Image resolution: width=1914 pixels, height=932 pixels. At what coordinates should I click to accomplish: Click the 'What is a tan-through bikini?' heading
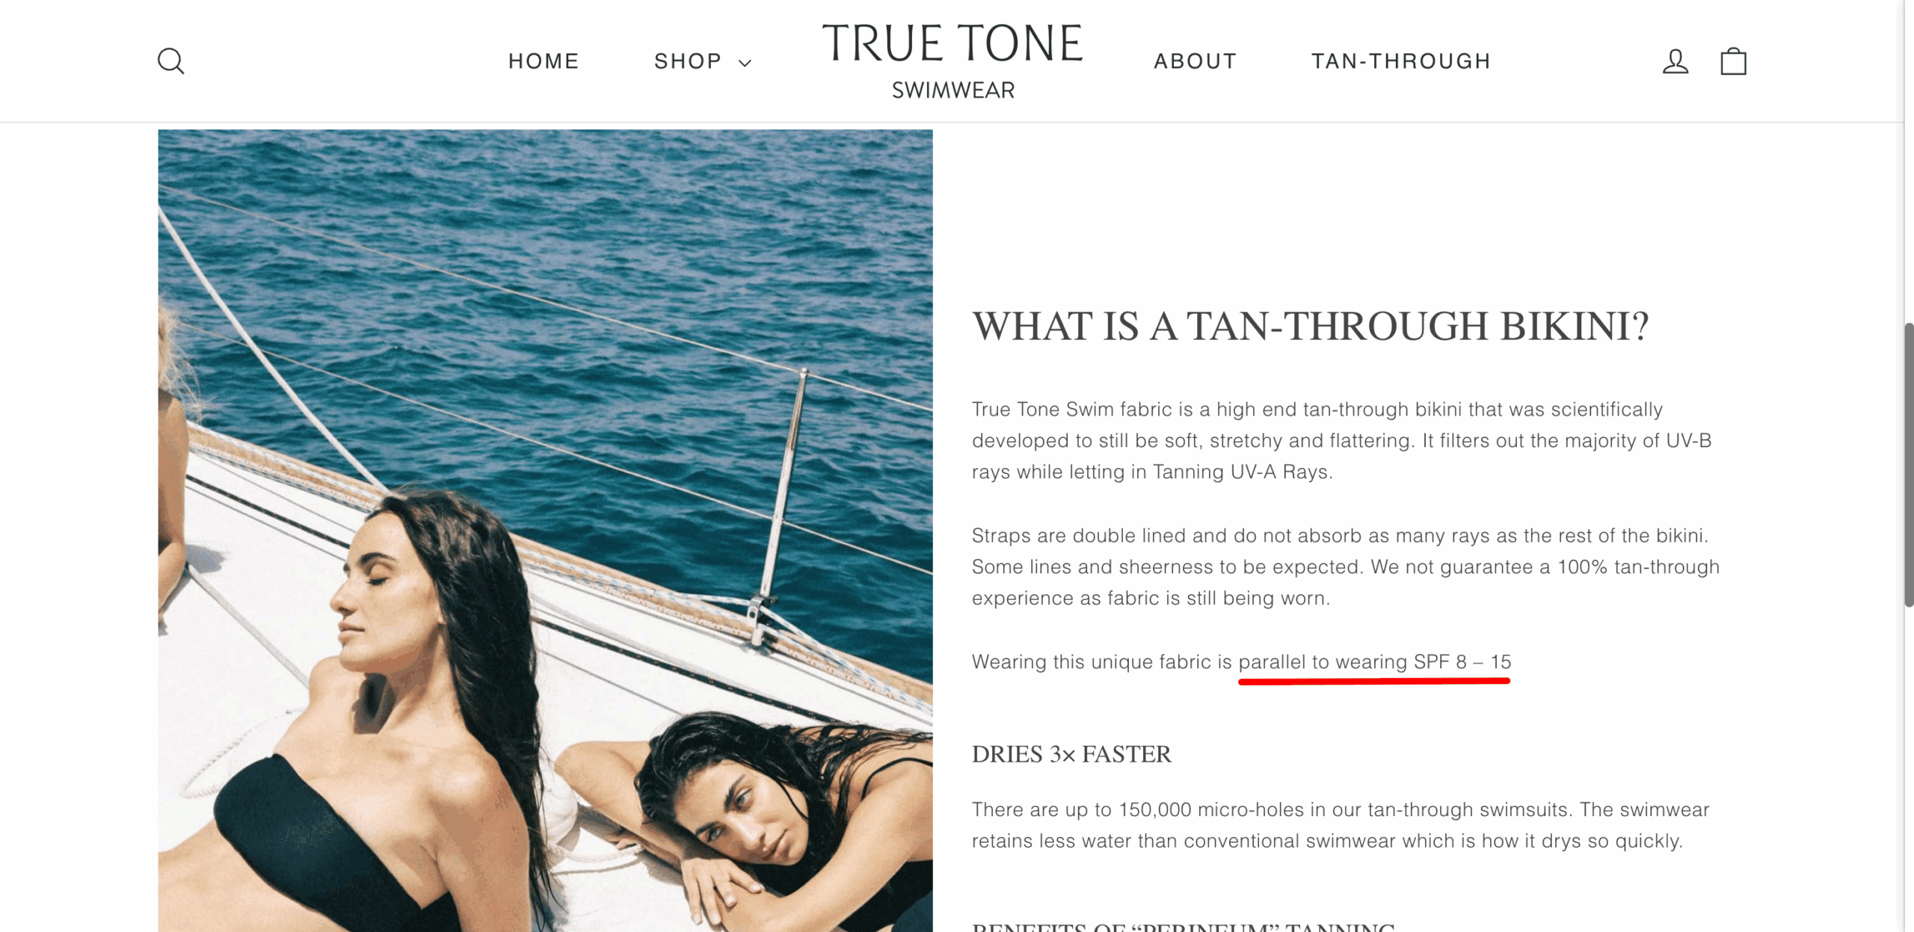(x=1310, y=327)
